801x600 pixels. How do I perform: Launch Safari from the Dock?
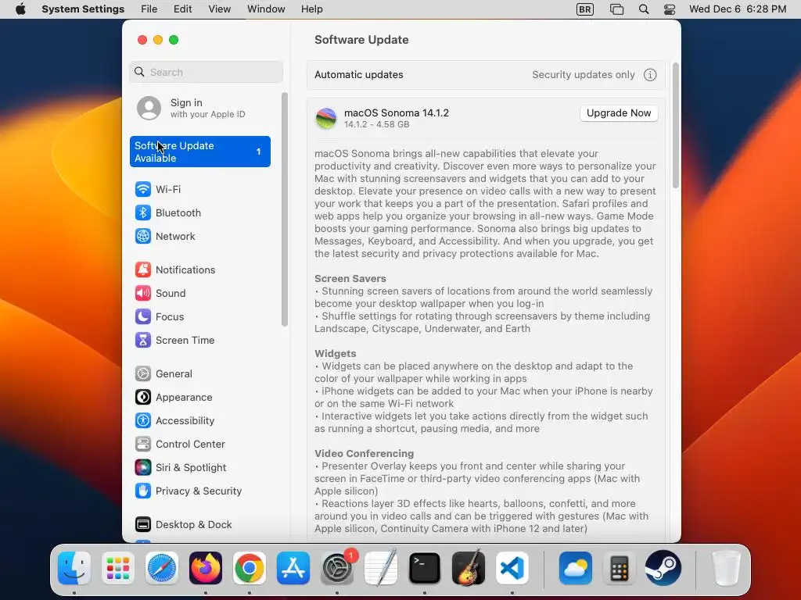(161, 569)
